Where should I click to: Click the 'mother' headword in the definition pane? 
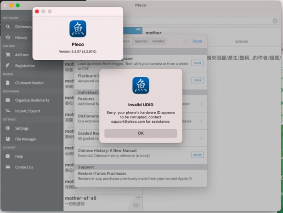coord(153,33)
